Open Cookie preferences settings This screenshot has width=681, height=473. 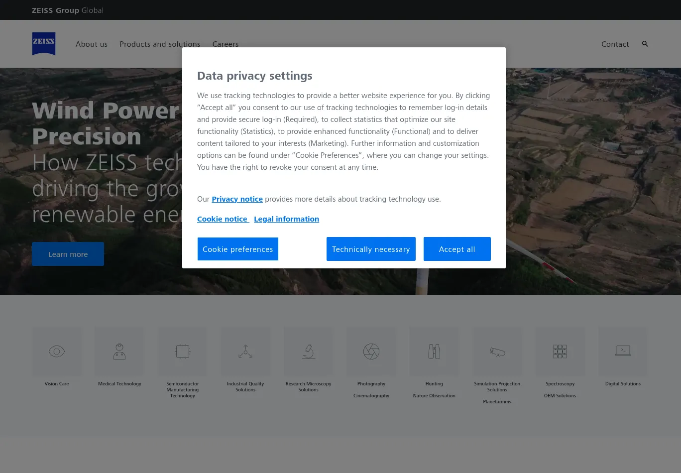point(238,249)
